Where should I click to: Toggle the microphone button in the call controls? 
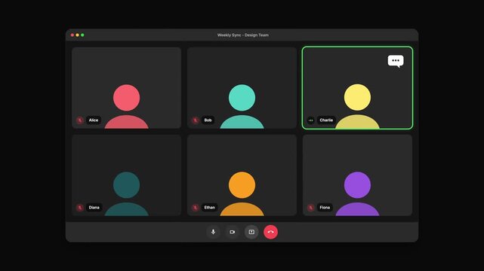click(x=213, y=232)
